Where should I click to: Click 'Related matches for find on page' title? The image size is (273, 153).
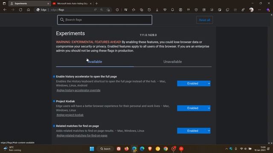[78, 126]
